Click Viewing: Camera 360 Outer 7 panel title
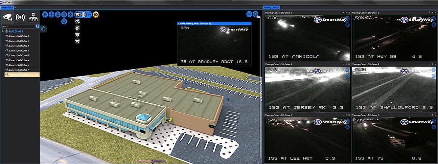This screenshot has width=438, height=164. click(365, 115)
